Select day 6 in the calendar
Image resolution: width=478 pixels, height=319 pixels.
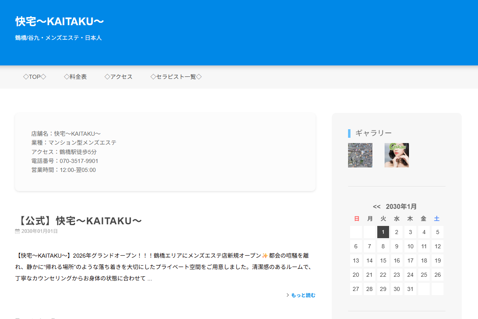click(x=356, y=246)
